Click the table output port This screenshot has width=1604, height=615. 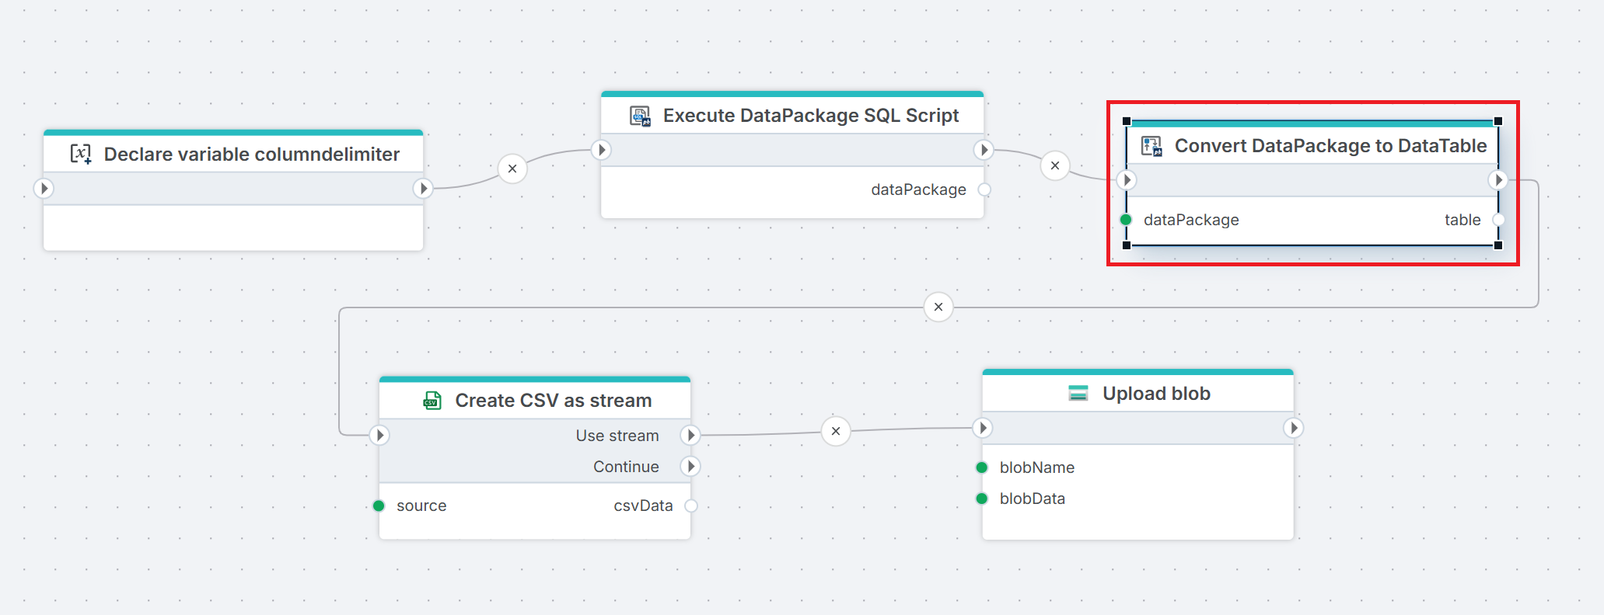tap(1497, 220)
